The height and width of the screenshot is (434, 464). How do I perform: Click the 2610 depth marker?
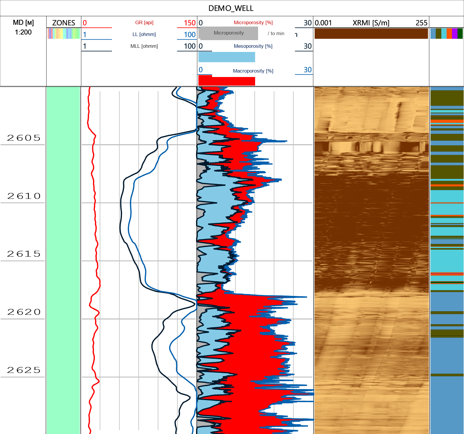pos(24,196)
